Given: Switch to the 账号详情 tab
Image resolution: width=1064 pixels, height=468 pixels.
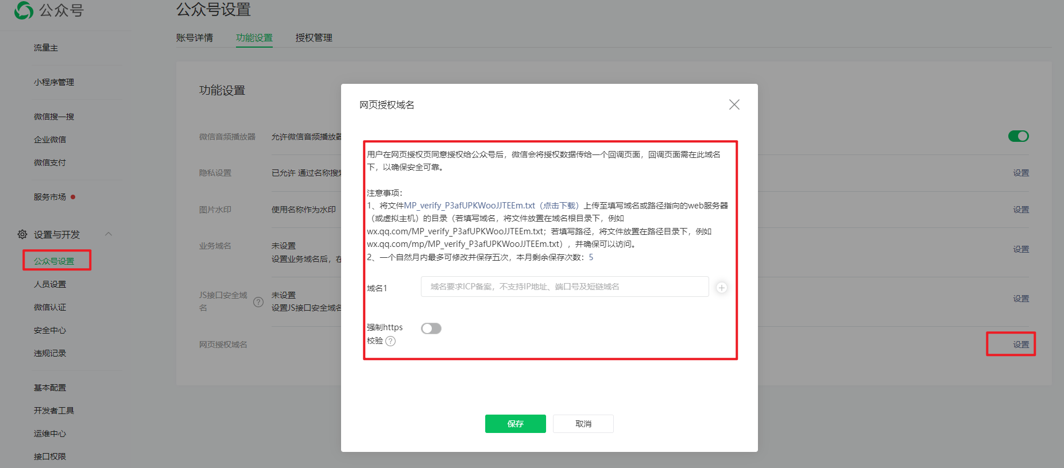Looking at the screenshot, I should point(195,37).
